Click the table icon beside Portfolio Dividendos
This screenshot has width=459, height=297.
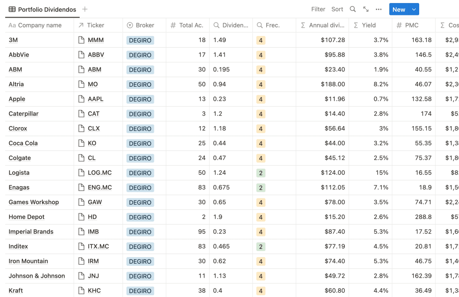coord(12,9)
